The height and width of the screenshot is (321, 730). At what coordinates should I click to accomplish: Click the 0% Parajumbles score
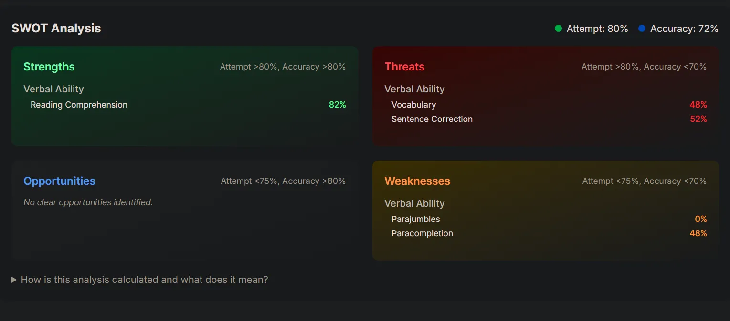click(701, 219)
